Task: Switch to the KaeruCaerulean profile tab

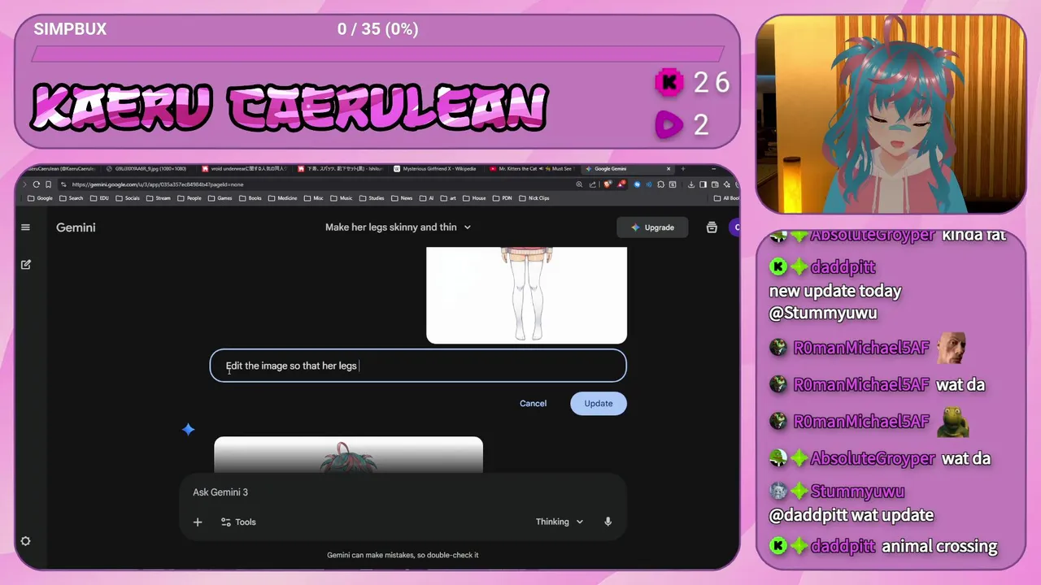Action: (x=61, y=169)
